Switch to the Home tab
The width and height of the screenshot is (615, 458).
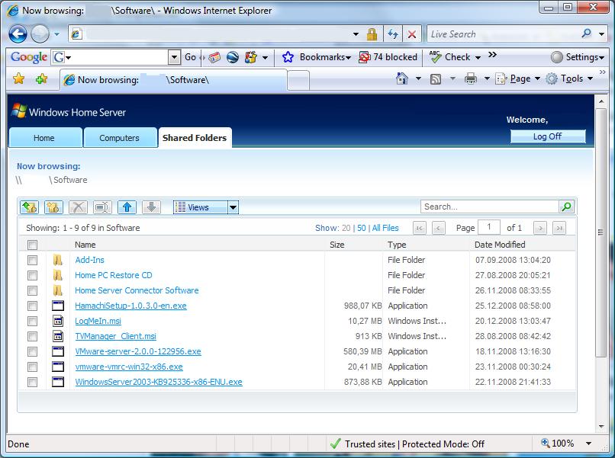click(45, 138)
